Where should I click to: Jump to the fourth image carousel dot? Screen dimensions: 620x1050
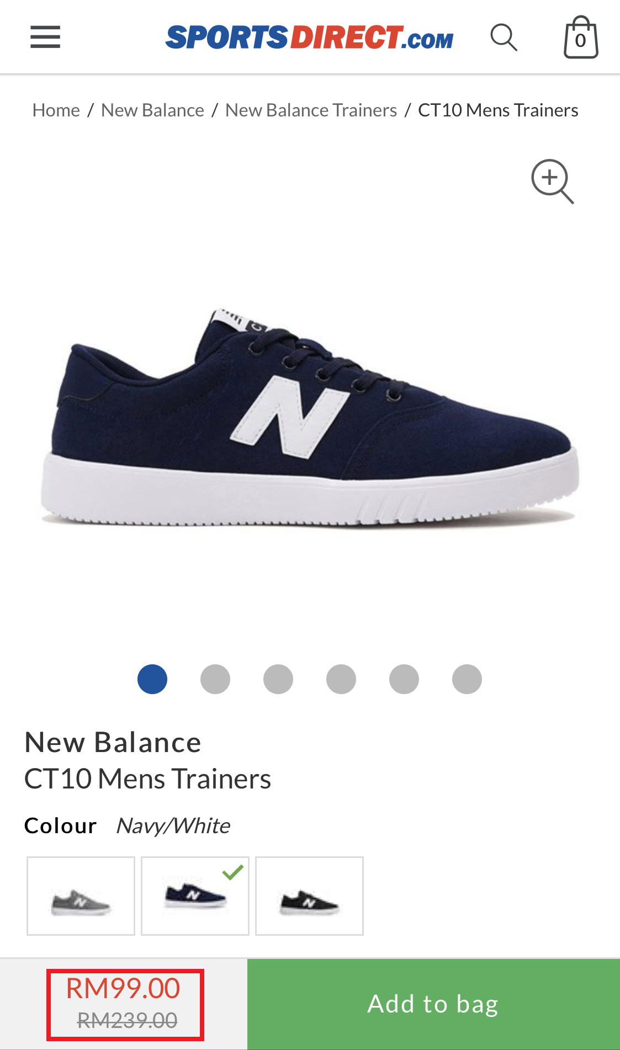[x=341, y=679]
